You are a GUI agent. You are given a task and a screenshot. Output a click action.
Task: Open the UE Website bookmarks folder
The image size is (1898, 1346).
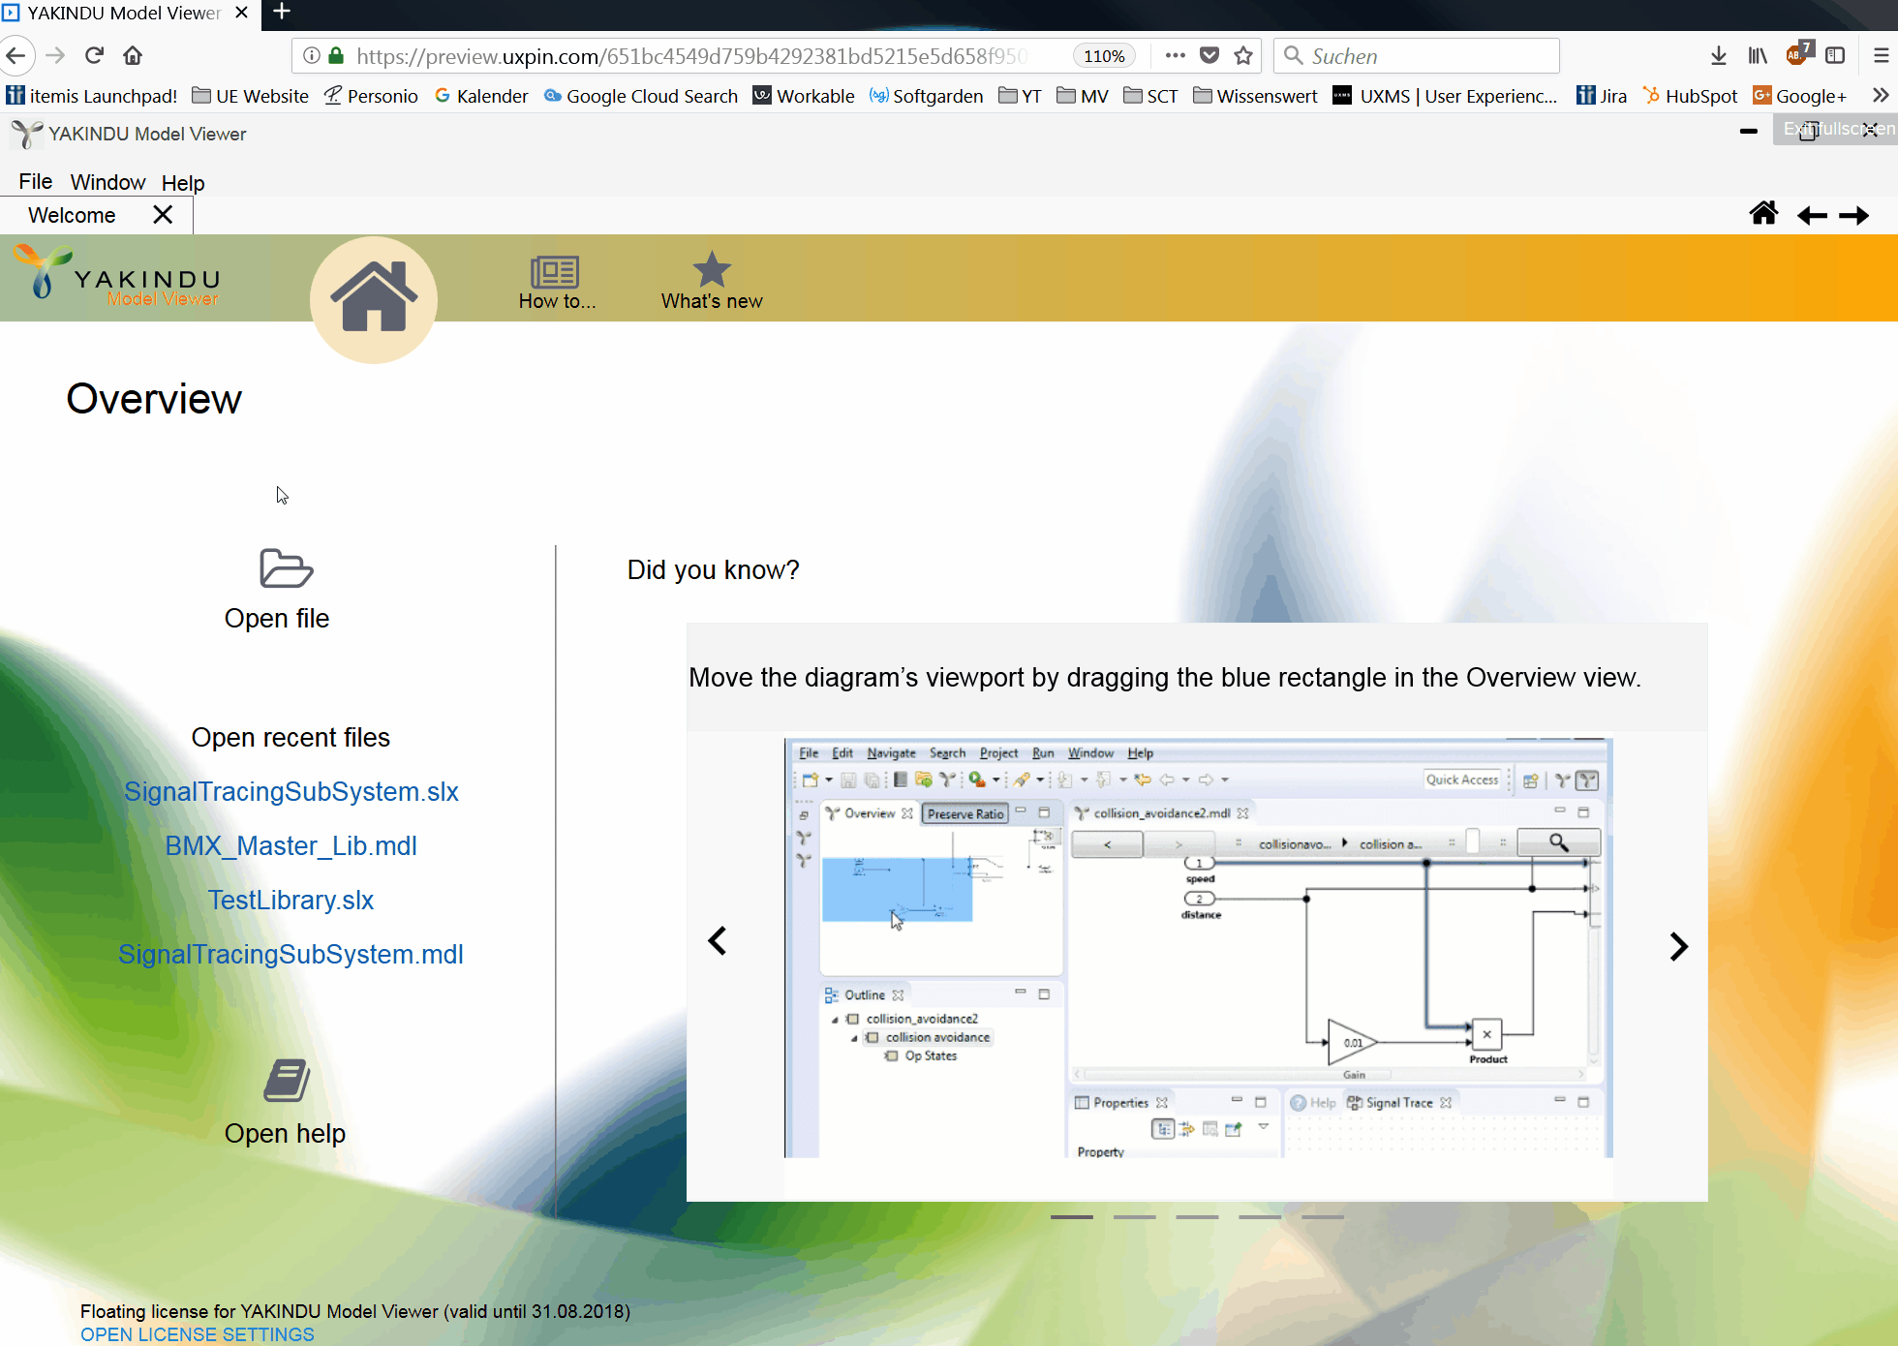pos(250,96)
